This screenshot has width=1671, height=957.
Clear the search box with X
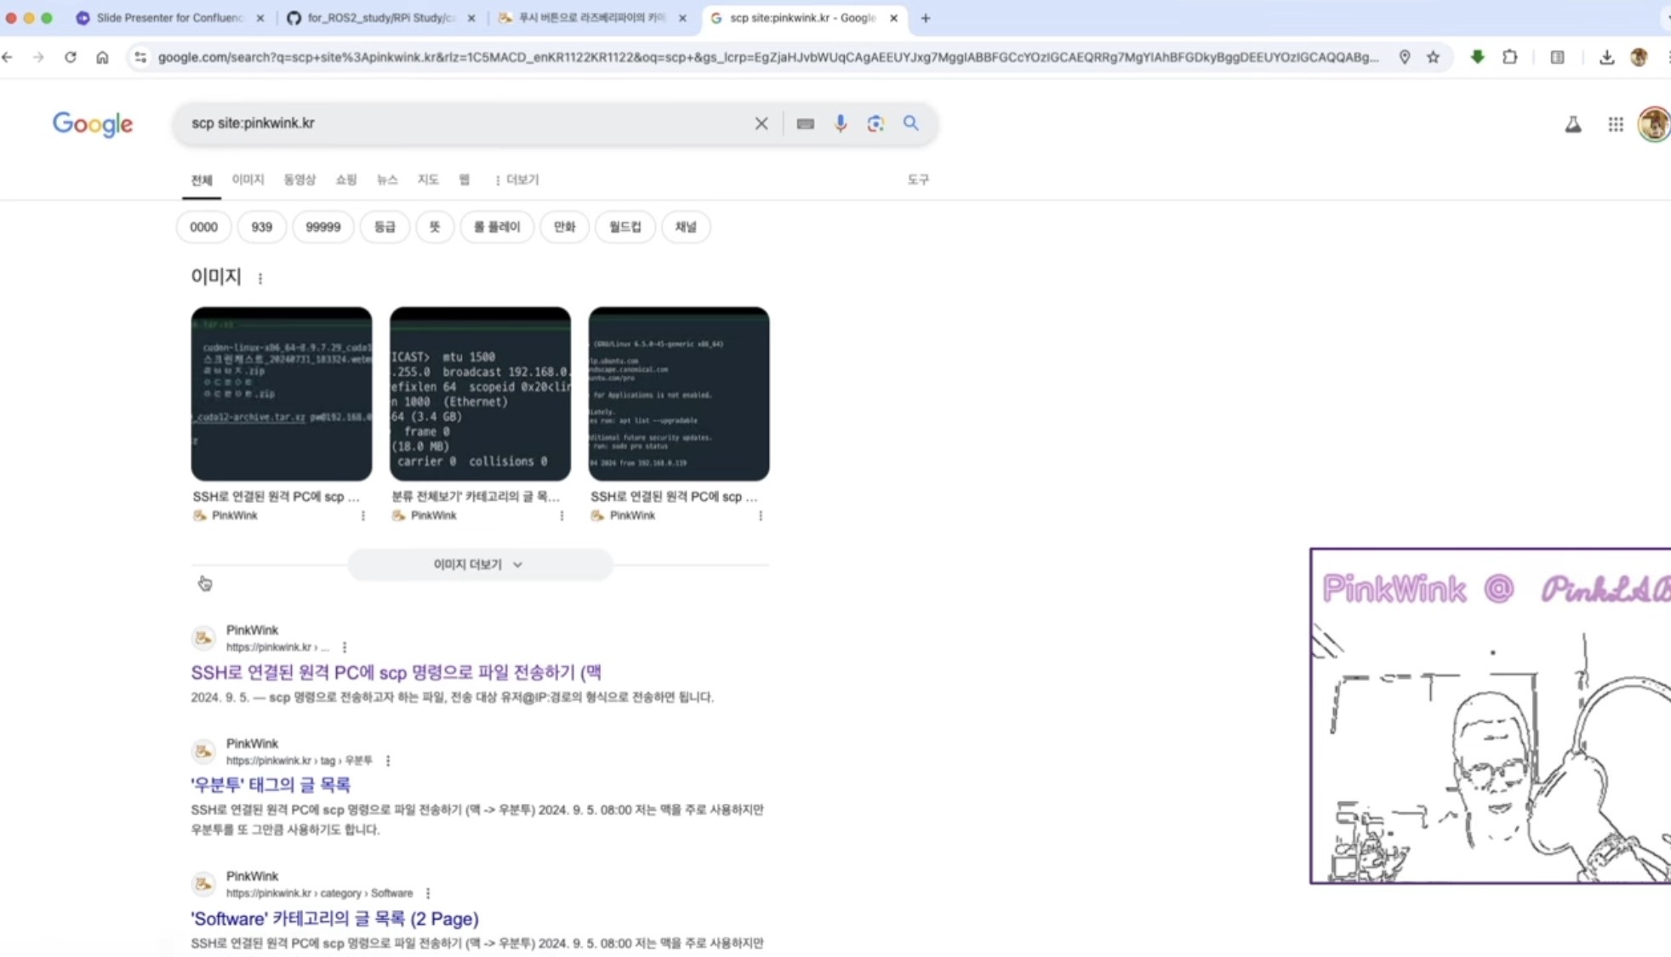click(761, 123)
